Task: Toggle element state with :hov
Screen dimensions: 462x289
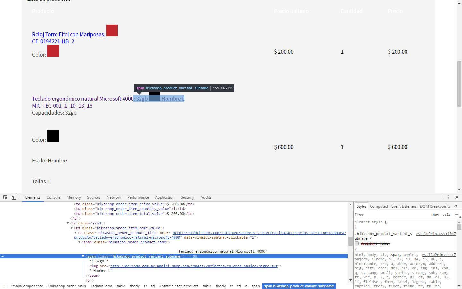Action: [x=435, y=215]
